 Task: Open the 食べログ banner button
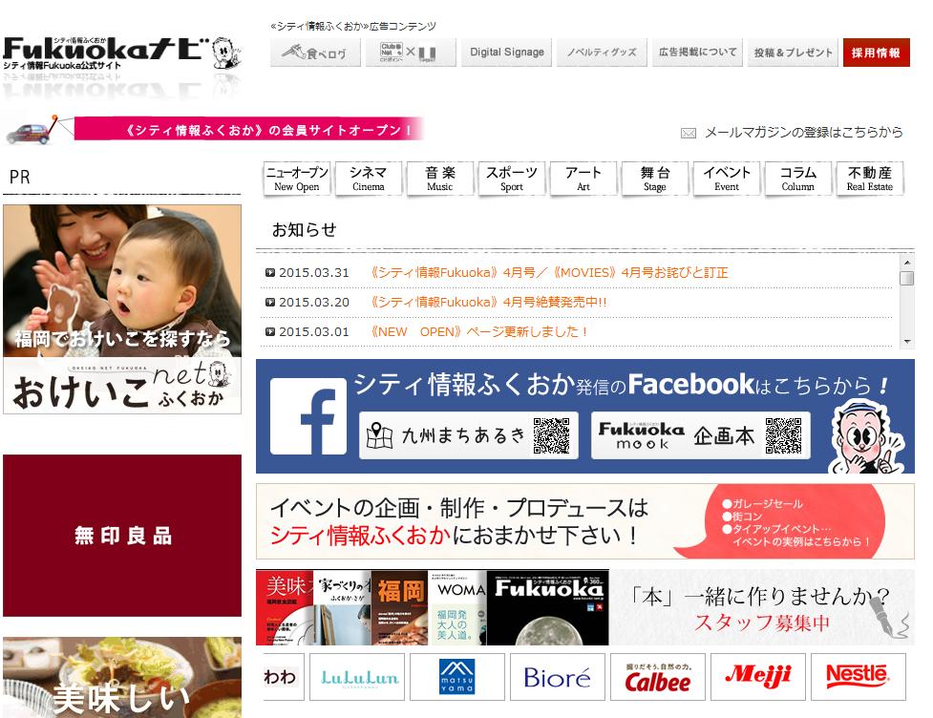(315, 53)
